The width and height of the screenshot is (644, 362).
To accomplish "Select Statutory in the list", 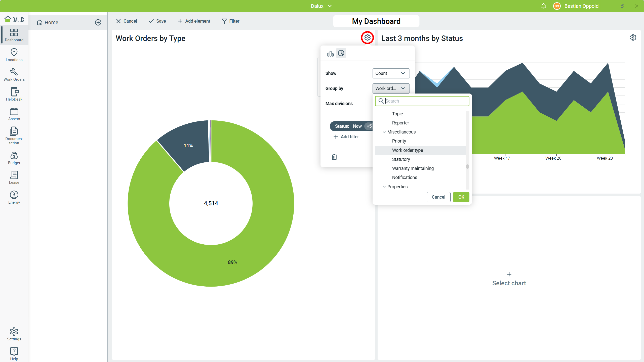I will tap(401, 159).
